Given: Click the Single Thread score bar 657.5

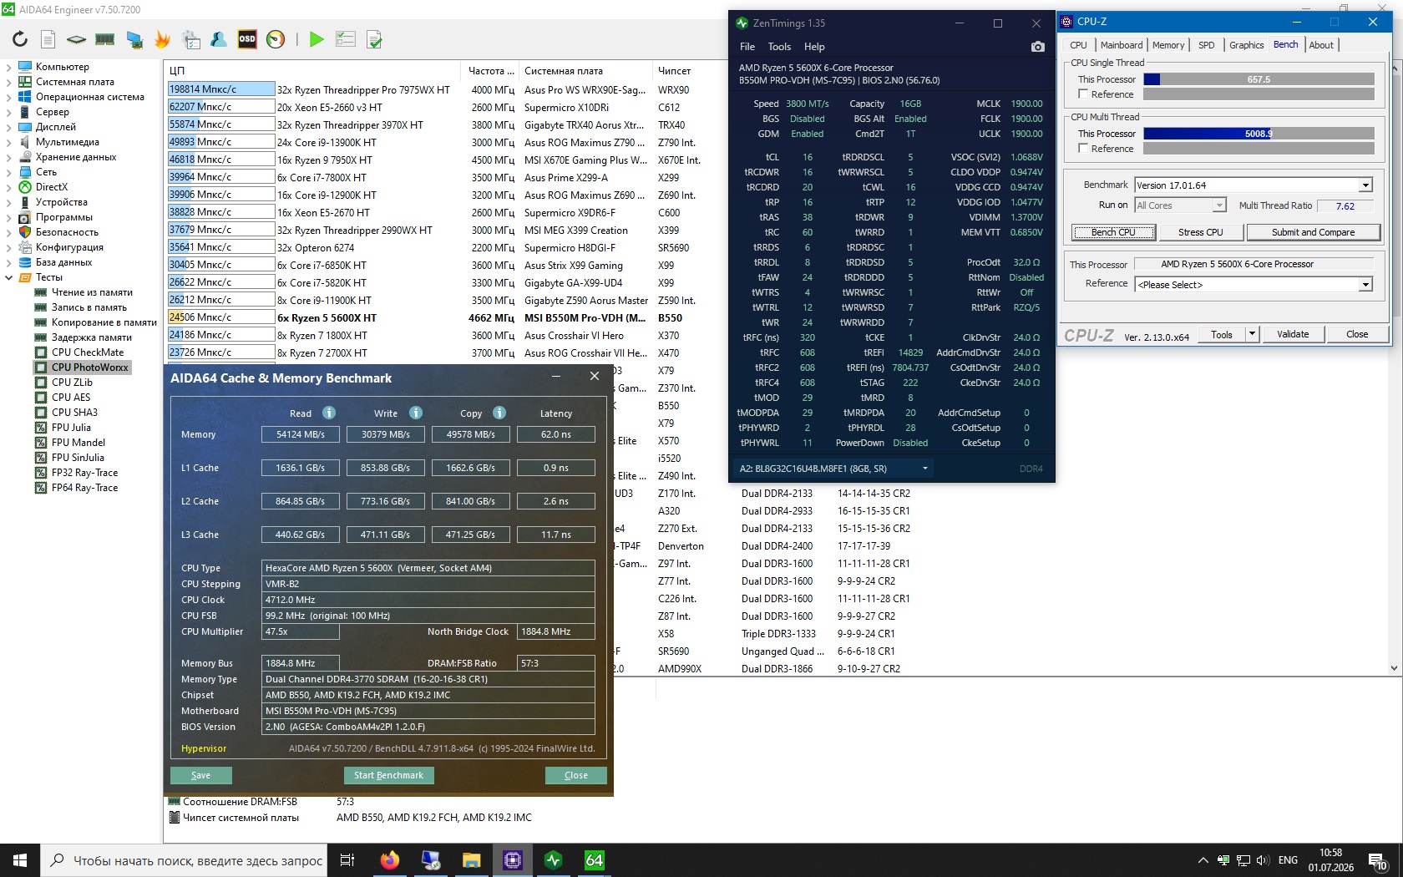Looking at the screenshot, I should pos(1259,79).
